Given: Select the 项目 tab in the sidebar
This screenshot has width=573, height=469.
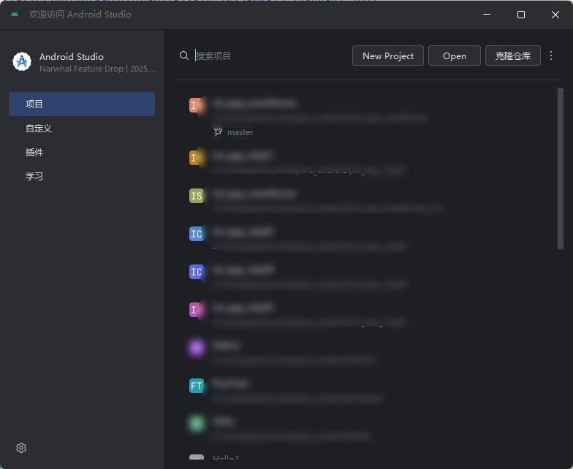Looking at the screenshot, I should [x=82, y=104].
